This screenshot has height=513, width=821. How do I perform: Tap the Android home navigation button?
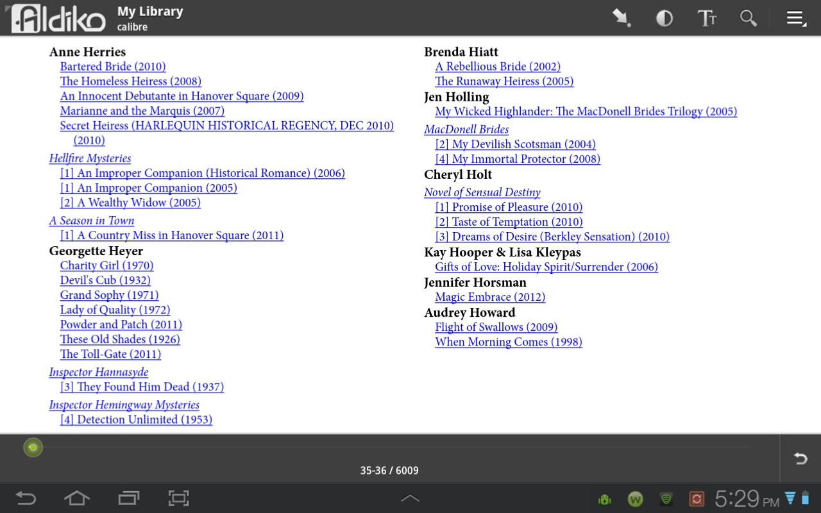click(77, 498)
